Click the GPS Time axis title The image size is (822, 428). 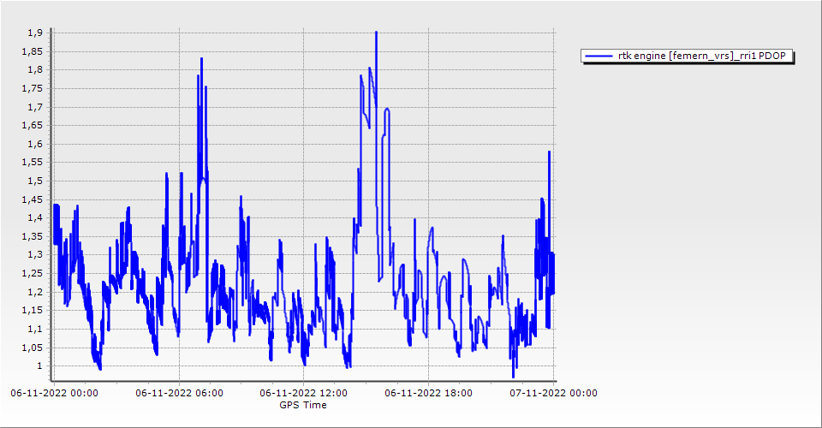(x=303, y=405)
